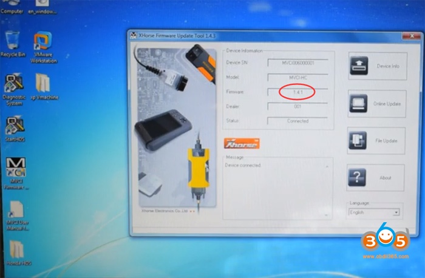
Task: Select StartHDS desktop shortcut
Action: (x=15, y=129)
